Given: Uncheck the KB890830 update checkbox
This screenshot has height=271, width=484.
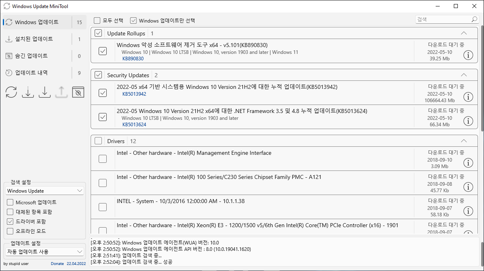Looking at the screenshot, I should [103, 51].
